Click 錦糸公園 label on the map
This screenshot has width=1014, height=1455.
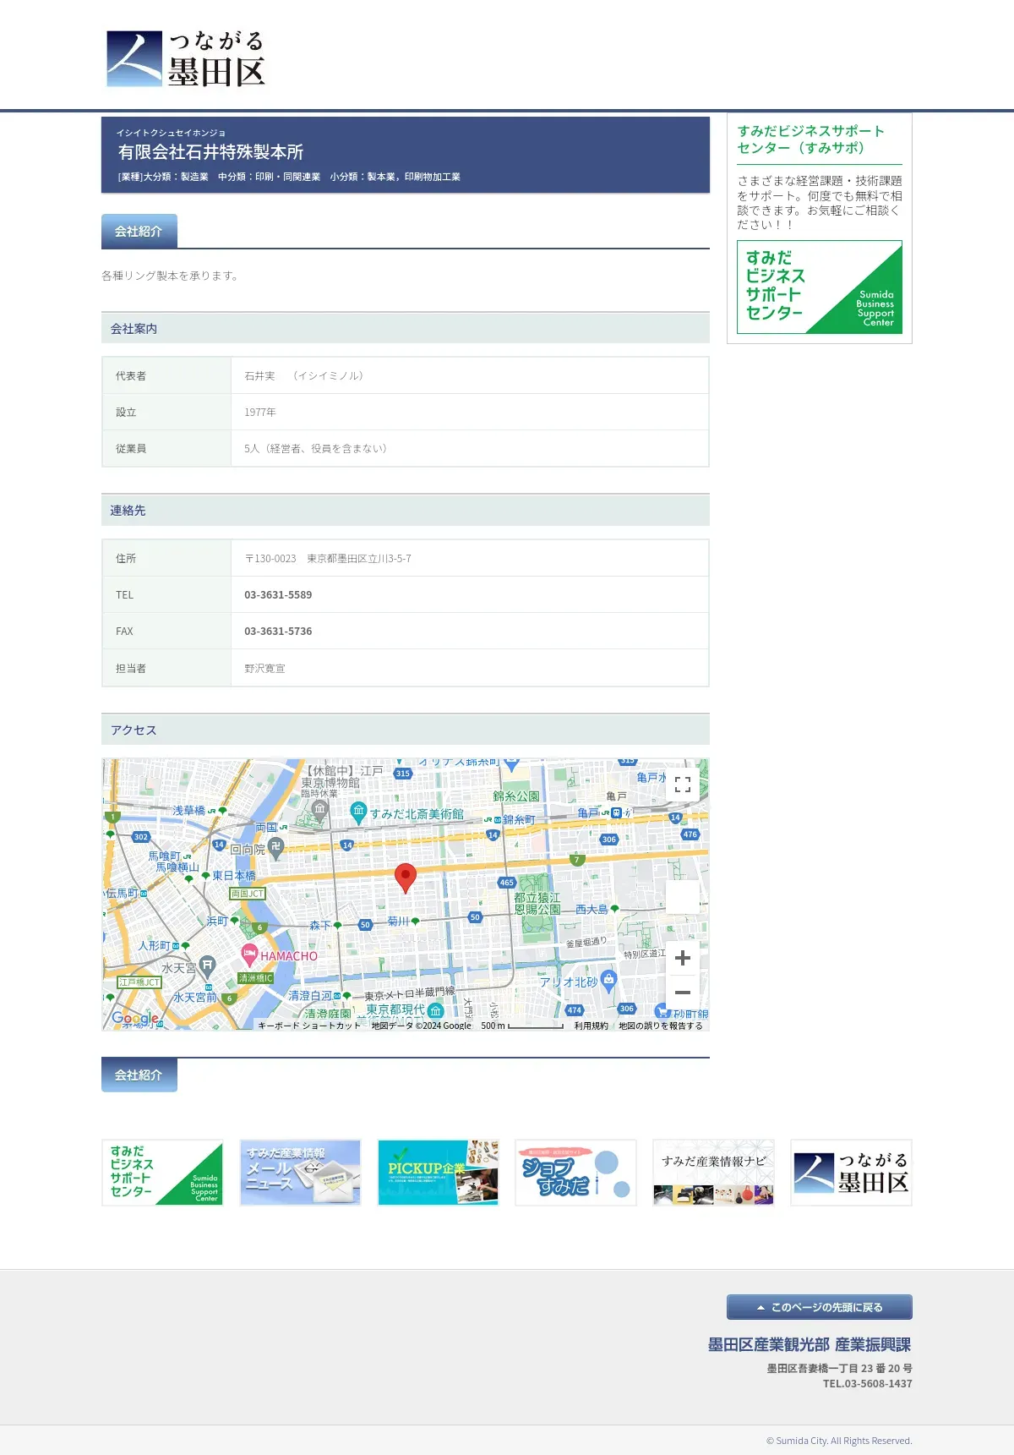pos(516,796)
